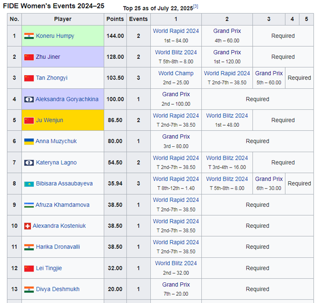Open the Lei Tingjie player link

49,268
